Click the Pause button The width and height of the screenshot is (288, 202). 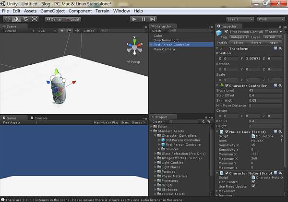[144, 19]
